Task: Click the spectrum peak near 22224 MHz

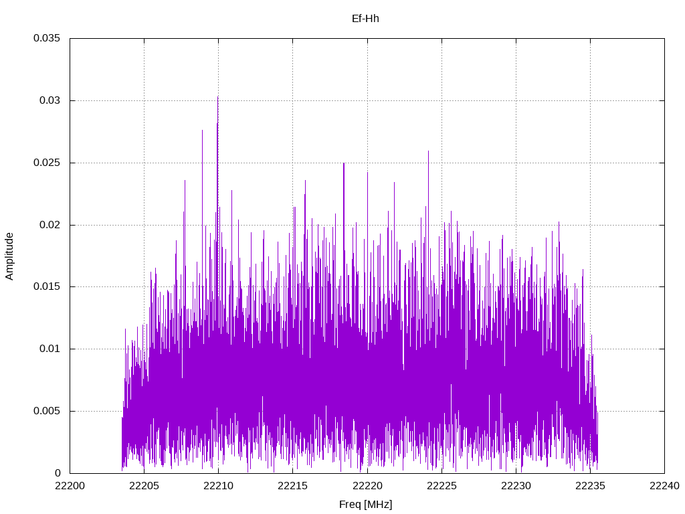Action: (428, 152)
